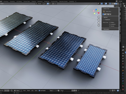Open the Create sidebar tab
The image size is (126, 94).
click(120, 22)
